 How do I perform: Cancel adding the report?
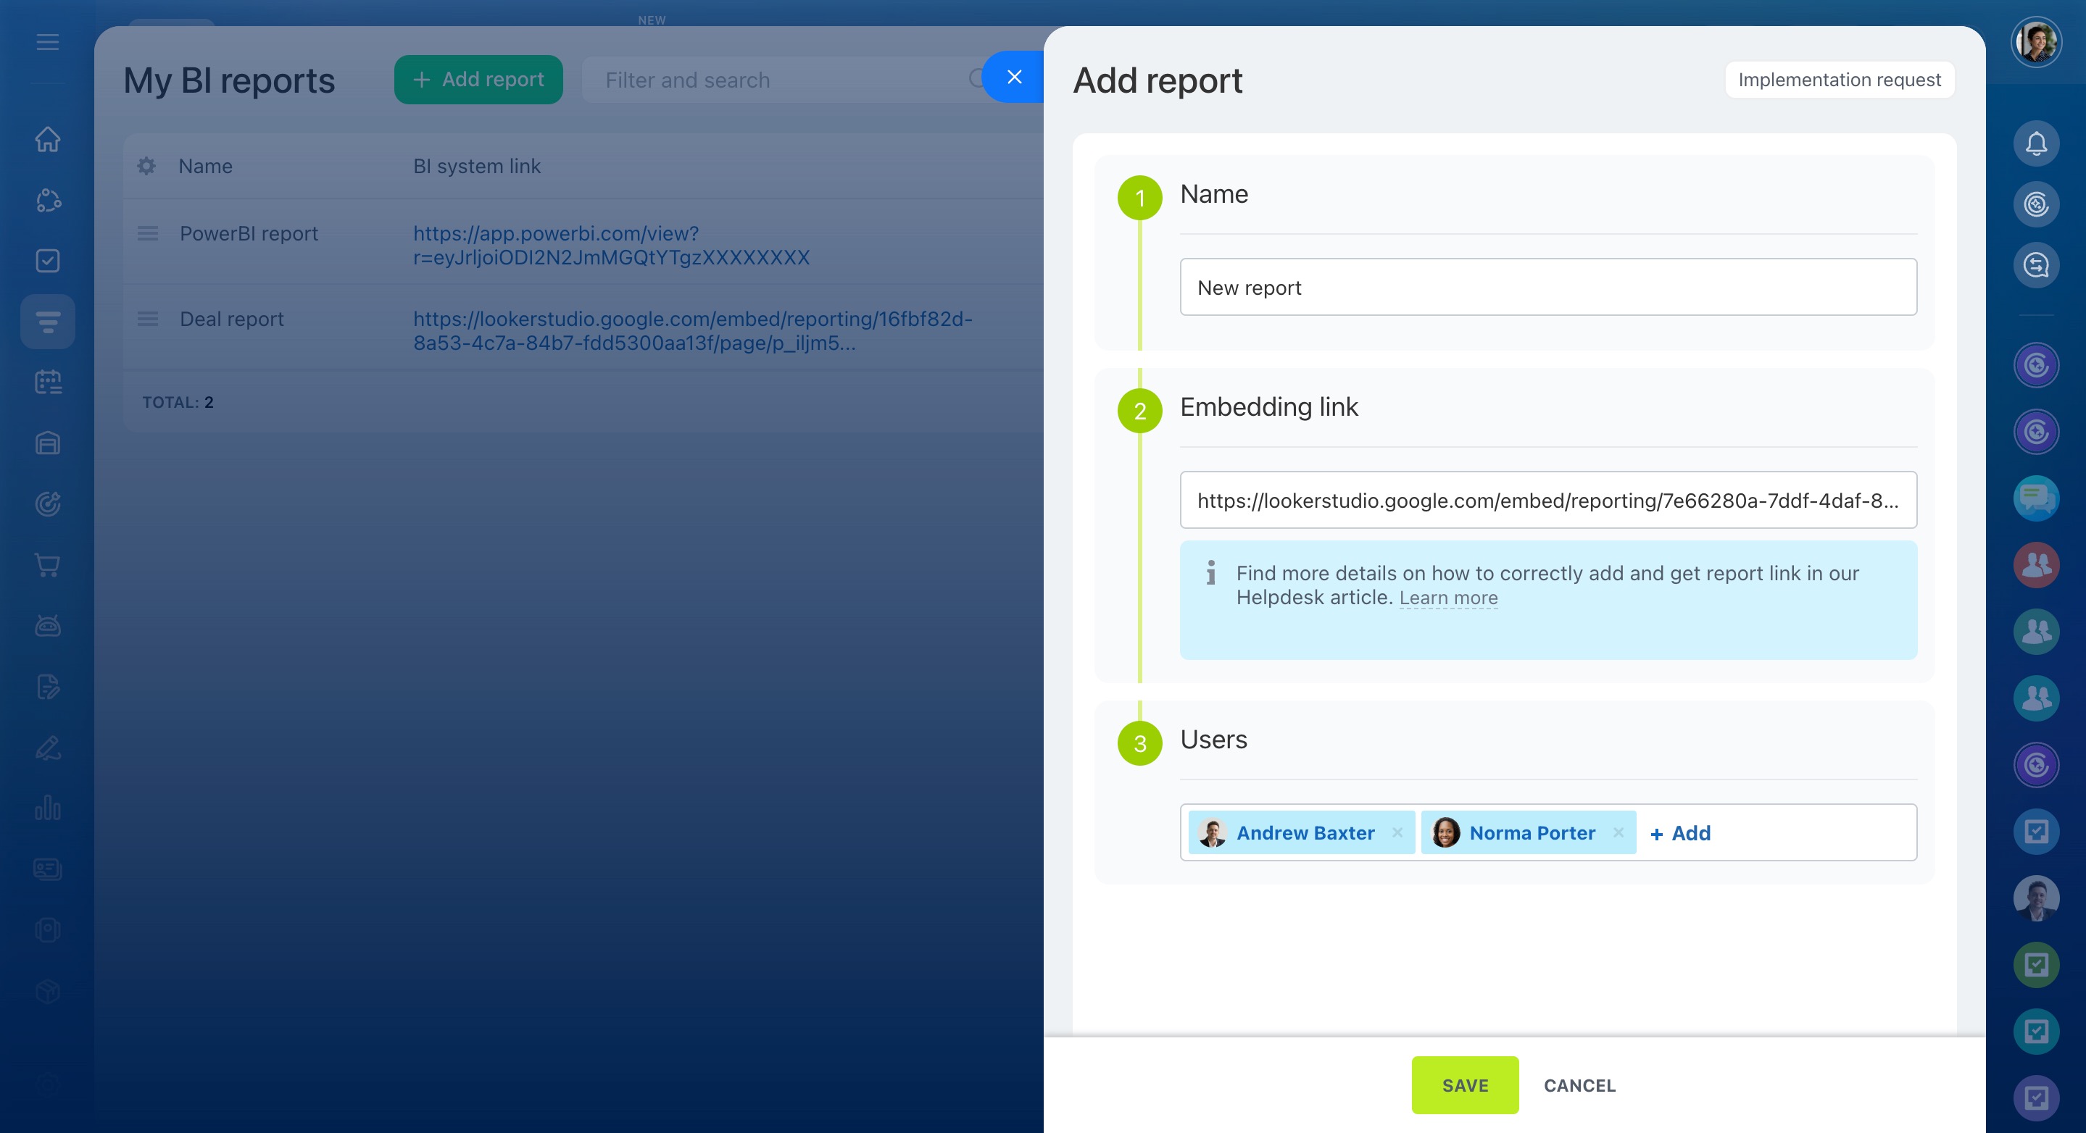click(x=1579, y=1085)
